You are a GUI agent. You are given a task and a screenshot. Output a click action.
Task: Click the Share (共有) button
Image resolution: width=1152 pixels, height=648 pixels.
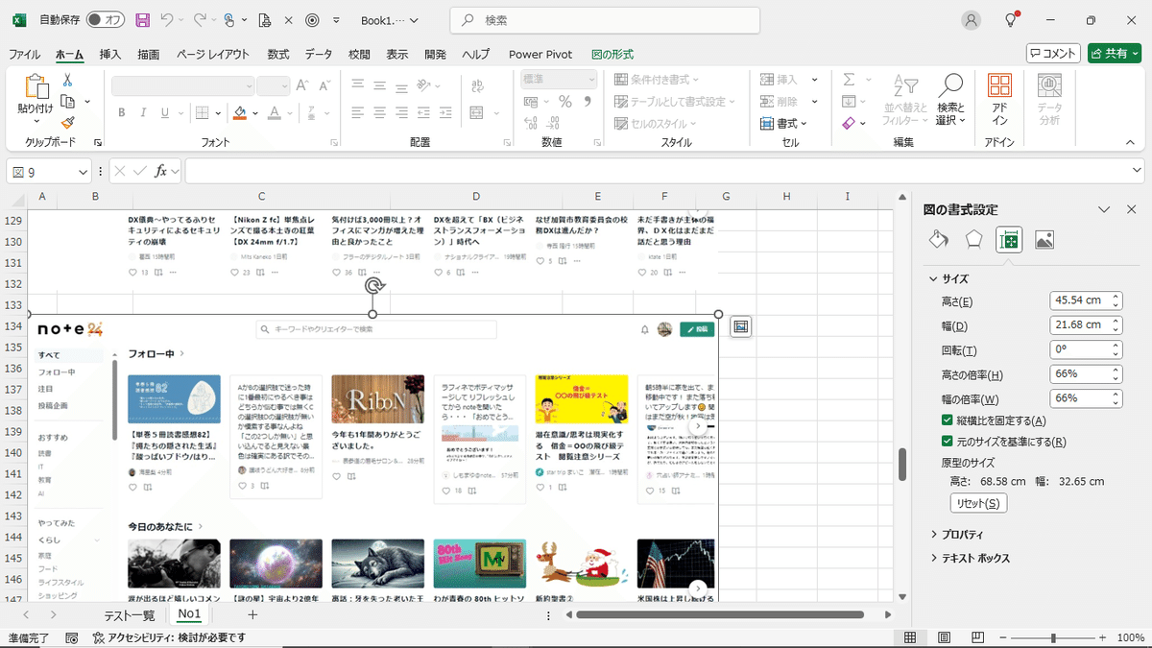point(1114,54)
